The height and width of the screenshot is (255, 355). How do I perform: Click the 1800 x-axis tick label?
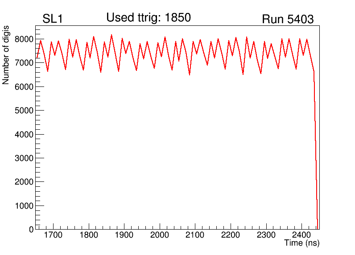[x=89, y=235]
